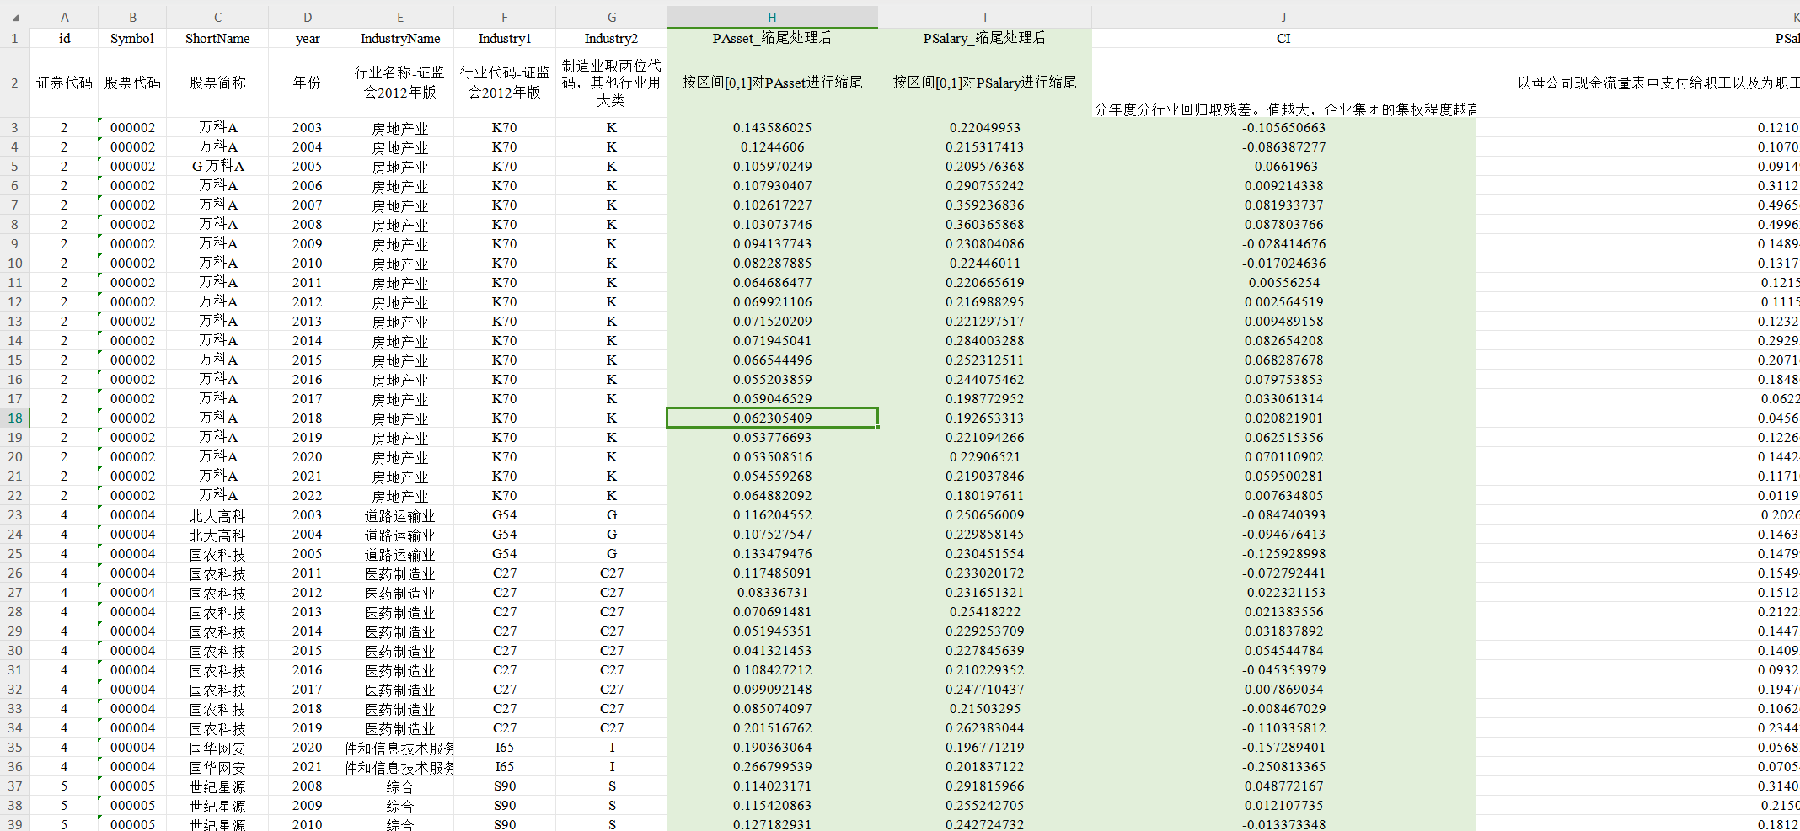Click '道路运输业' in row 25
This screenshot has width=1800, height=831.
[x=400, y=553]
